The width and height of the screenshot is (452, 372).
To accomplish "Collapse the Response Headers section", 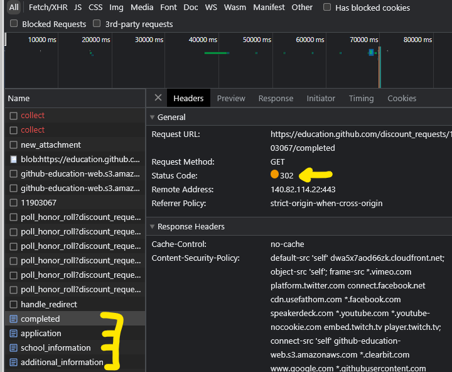I will [152, 227].
